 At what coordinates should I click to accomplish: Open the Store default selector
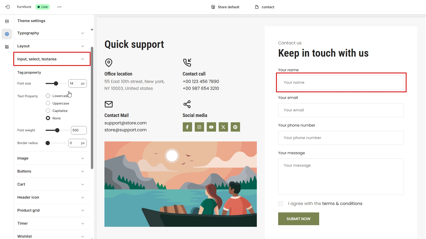click(x=225, y=7)
